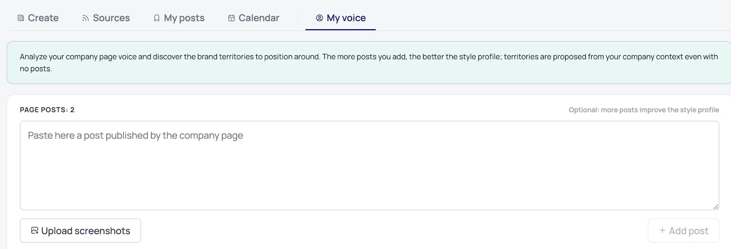This screenshot has width=731, height=249.
Task: Click the My posts bookmark icon
Action: [157, 18]
